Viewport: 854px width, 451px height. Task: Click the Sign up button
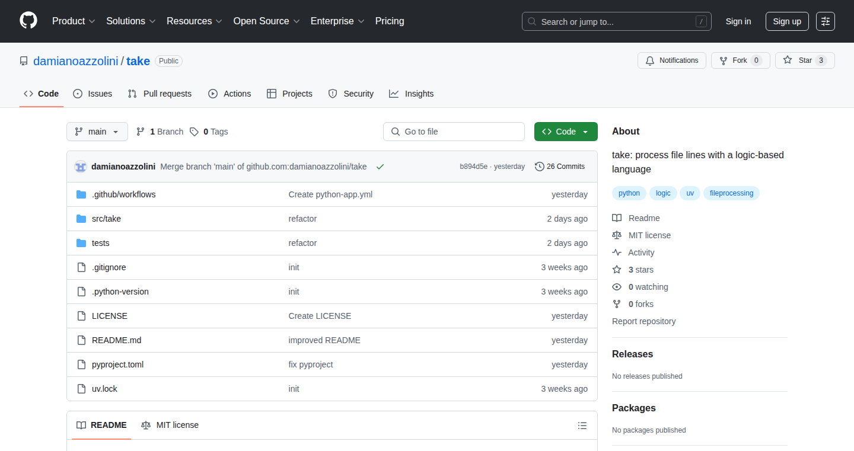787,21
